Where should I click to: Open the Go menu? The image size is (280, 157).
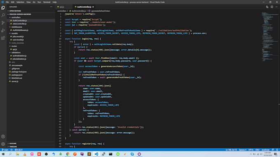click(x=34, y=2)
